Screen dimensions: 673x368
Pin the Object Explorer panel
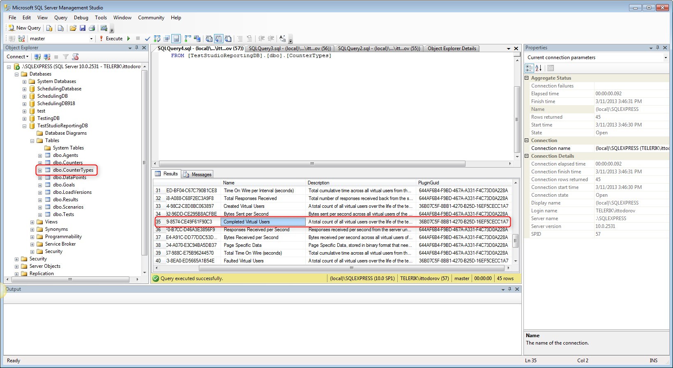click(x=137, y=48)
